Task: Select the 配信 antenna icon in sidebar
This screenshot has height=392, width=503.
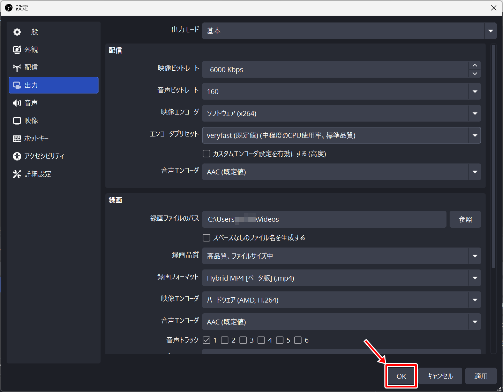Action: (17, 68)
